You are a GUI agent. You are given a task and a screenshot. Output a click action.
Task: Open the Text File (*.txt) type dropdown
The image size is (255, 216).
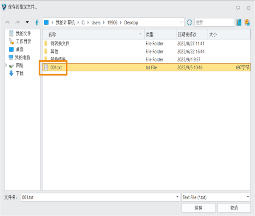(216, 197)
